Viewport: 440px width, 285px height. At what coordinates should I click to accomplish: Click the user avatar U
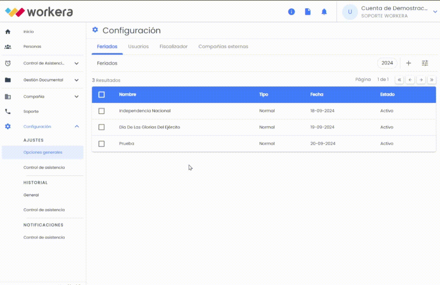[350, 12]
